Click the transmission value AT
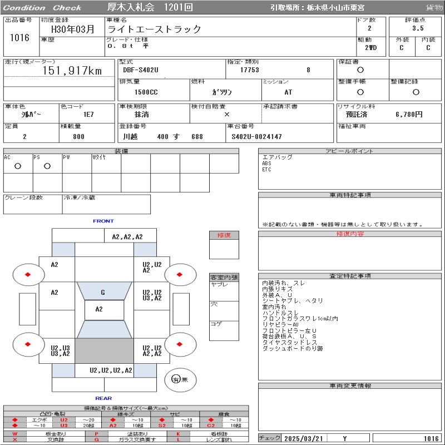Screen dimensions: 445x445 tap(288, 92)
